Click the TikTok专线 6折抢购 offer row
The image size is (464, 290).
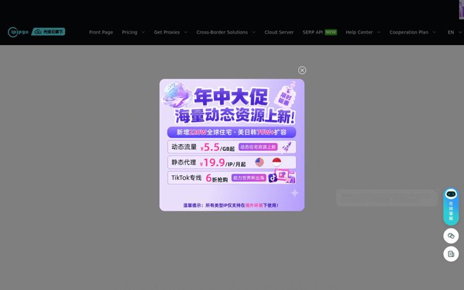[x=232, y=178]
